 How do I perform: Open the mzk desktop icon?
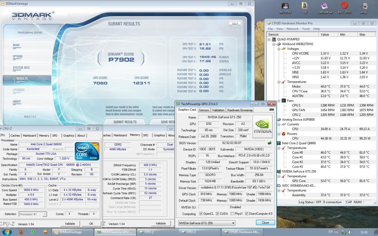point(364,8)
